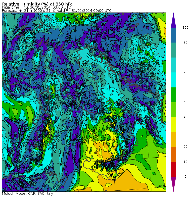This screenshot has height=197, width=191.
Task: Click the '100.' colorbar label
Action: (186, 28)
